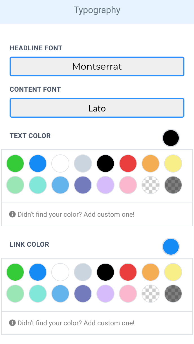The height and width of the screenshot is (344, 194).
Task: Select orange swatch in Text Color palette
Action: pos(151,164)
